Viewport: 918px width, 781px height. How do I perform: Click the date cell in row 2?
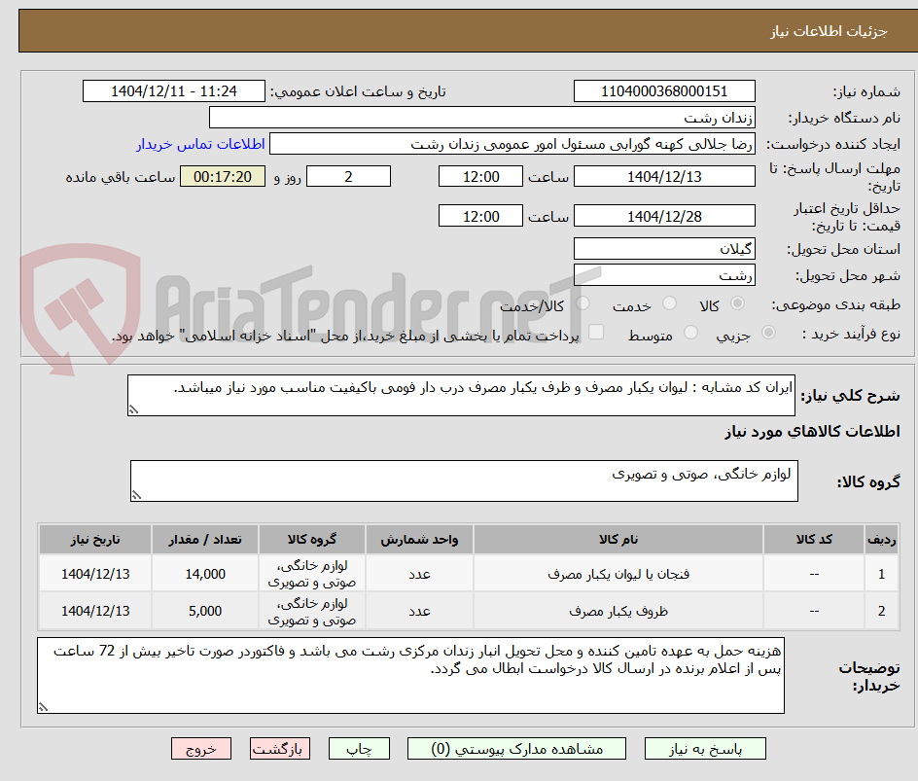(x=95, y=611)
